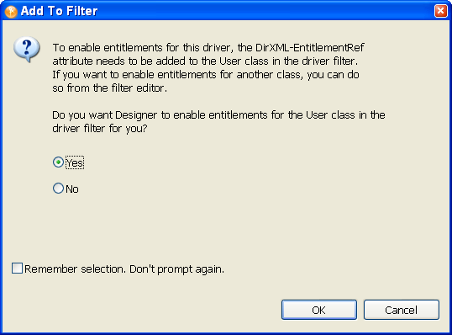The width and height of the screenshot is (452, 335).
Task: Close the Add To Filter dialog
Action: (441, 11)
